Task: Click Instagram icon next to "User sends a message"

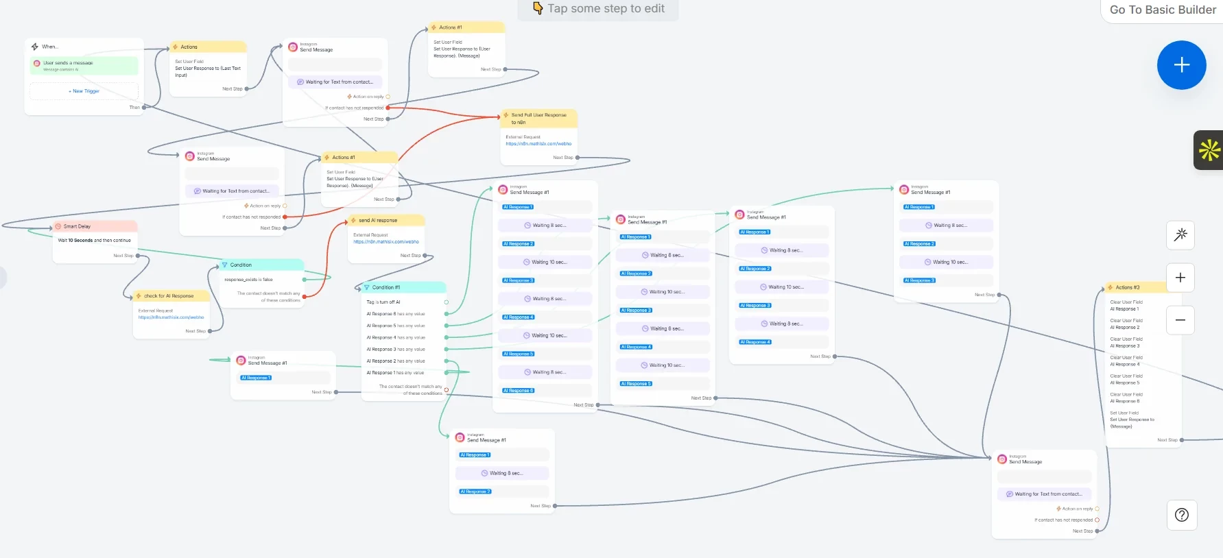Action: click(37, 63)
